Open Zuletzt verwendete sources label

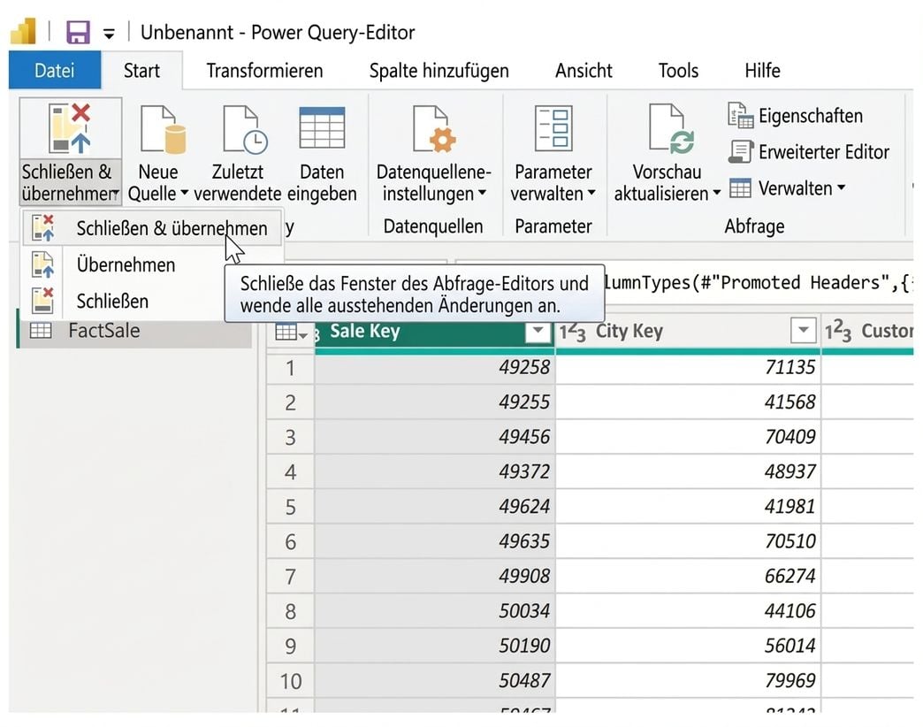coord(238,182)
